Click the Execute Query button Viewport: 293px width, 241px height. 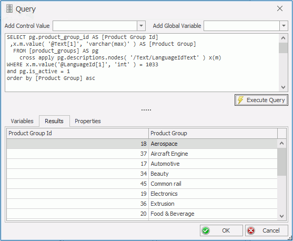pyautogui.click(x=261, y=100)
